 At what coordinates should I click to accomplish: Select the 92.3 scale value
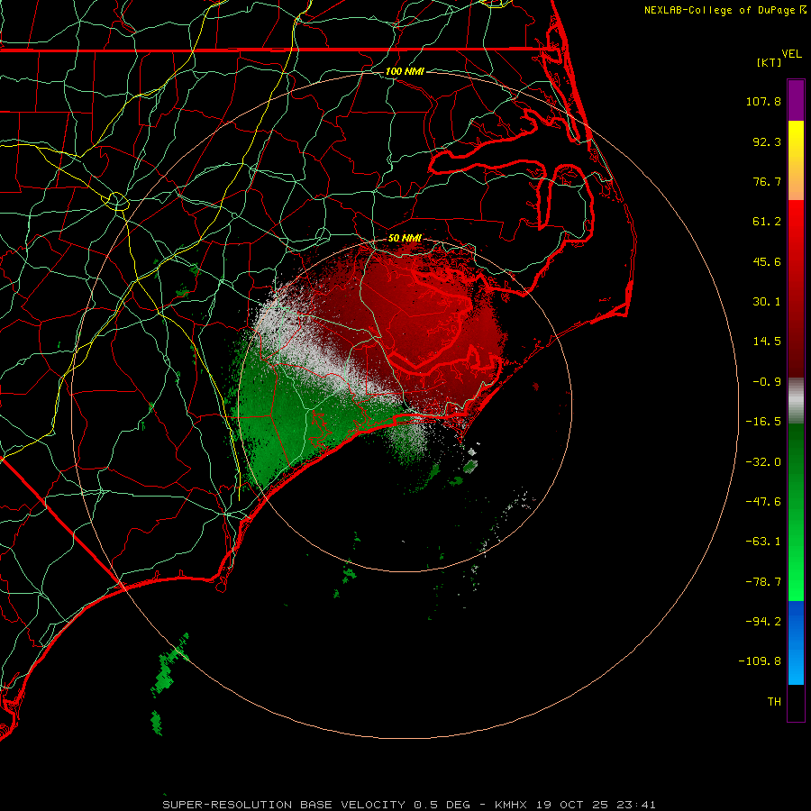767,141
